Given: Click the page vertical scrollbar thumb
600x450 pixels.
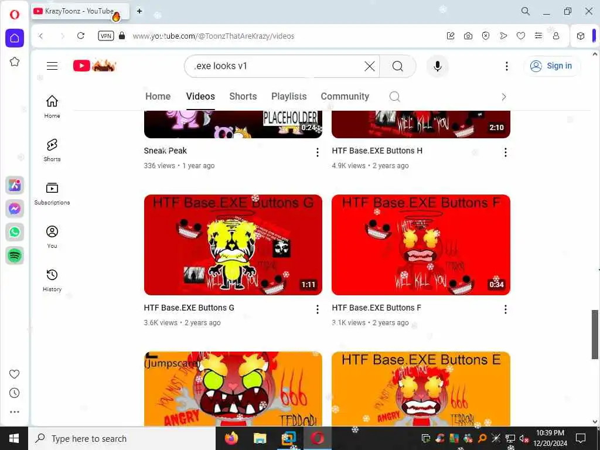Looking at the screenshot, I should (595, 335).
